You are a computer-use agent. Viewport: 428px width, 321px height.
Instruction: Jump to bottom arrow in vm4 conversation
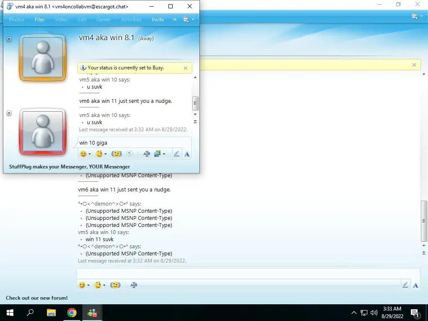coord(195,122)
